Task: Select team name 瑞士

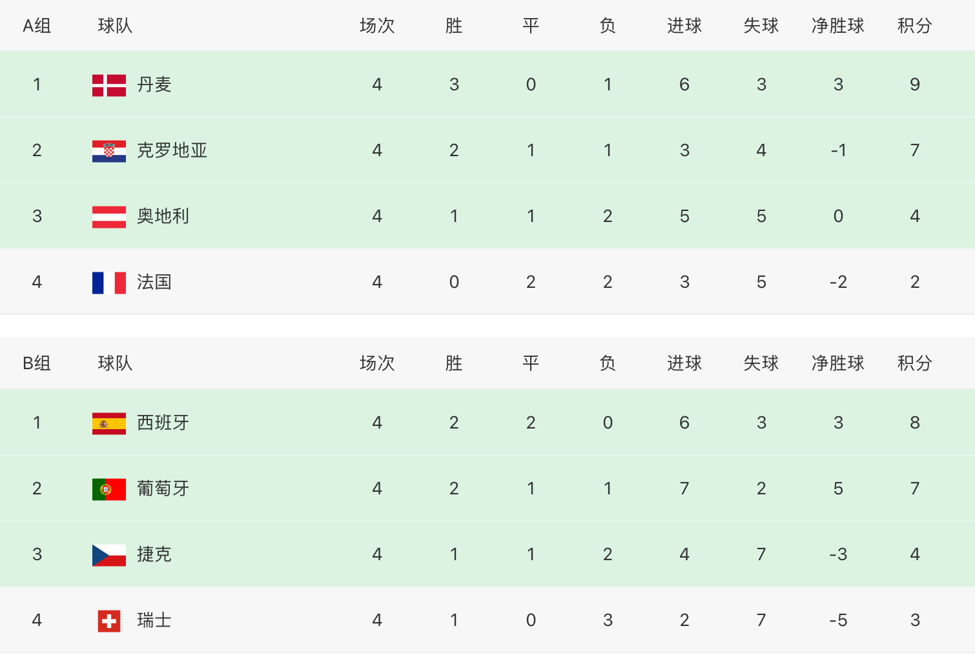Action: [154, 620]
